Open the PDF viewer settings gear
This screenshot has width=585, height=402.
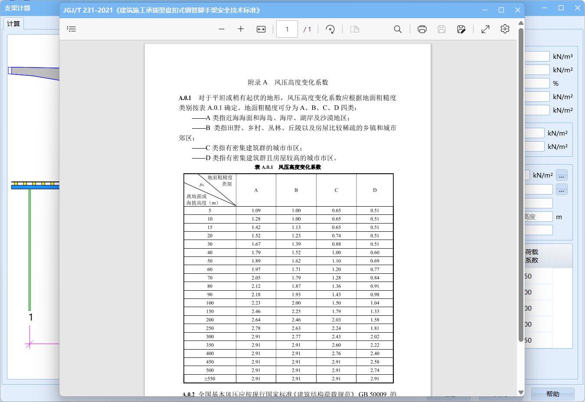[x=504, y=29]
